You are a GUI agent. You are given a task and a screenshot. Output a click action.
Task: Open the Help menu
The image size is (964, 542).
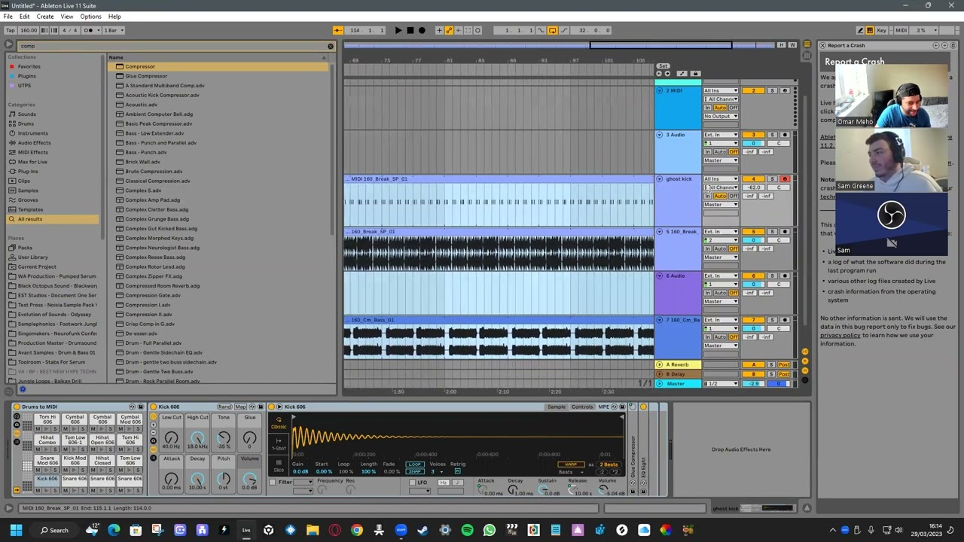(114, 17)
